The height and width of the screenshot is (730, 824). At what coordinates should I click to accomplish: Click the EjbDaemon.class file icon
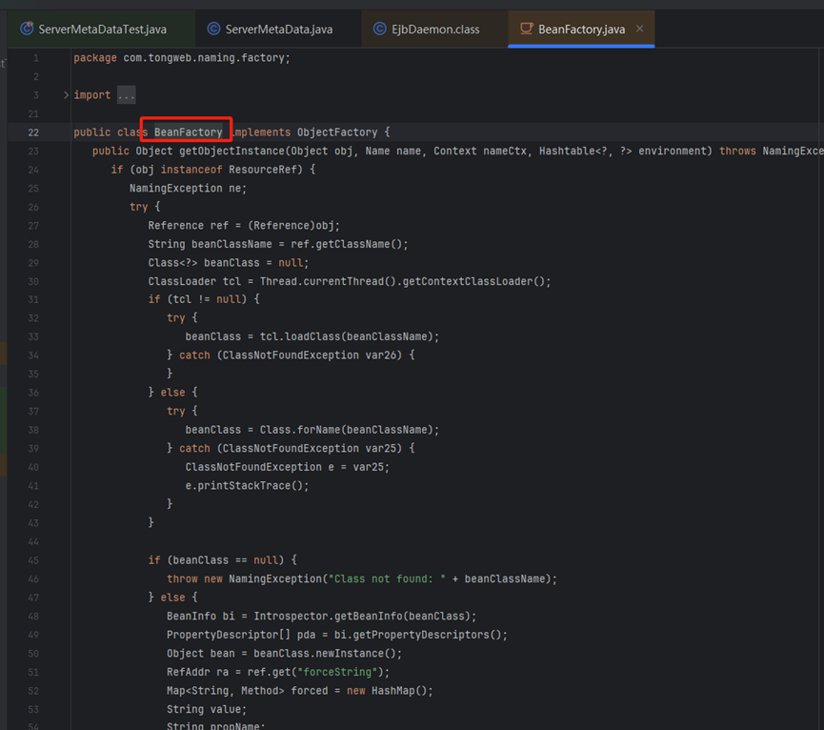click(381, 30)
